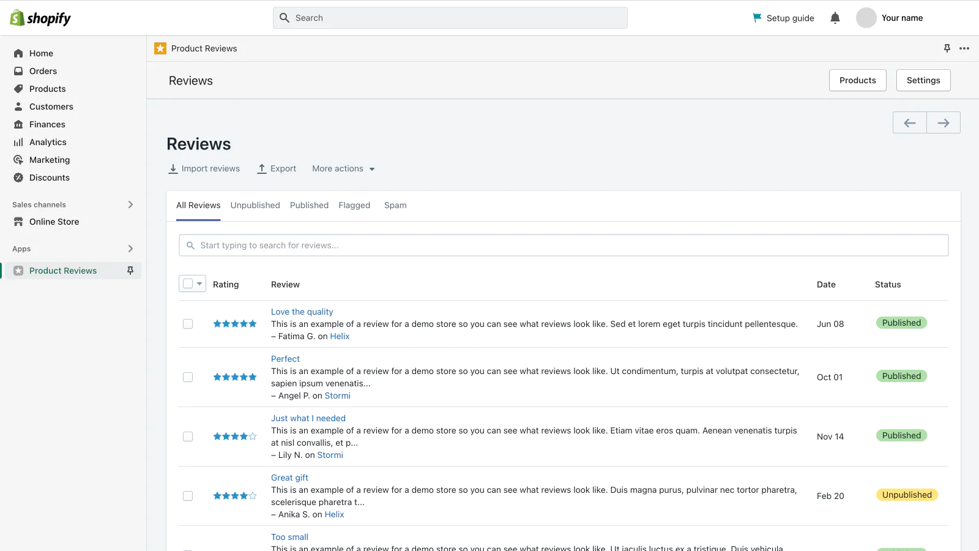The image size is (979, 551).
Task: Tick the Great gift review checkbox
Action: (x=188, y=496)
